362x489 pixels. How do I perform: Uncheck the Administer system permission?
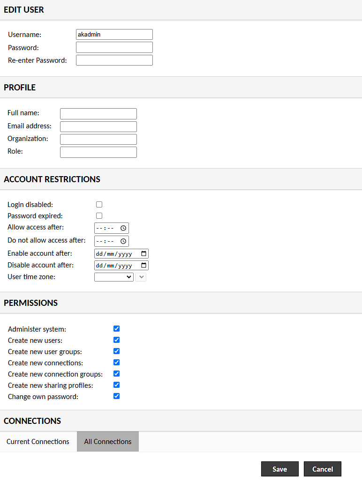pos(116,329)
